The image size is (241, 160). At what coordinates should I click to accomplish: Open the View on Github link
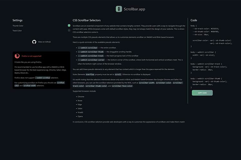click(x=44, y=42)
